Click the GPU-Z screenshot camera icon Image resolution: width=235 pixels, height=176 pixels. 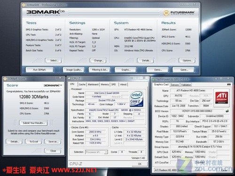point(229,84)
